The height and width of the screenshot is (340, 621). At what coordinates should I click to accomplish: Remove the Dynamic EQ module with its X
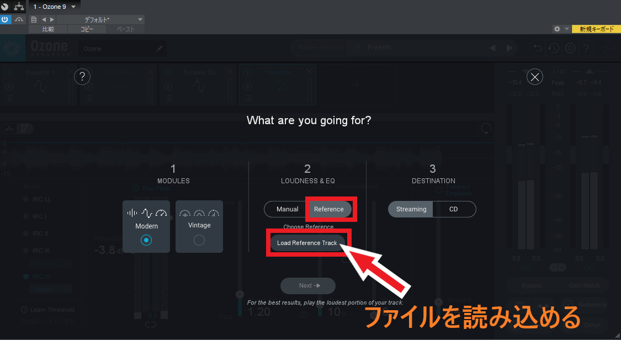[230, 72]
